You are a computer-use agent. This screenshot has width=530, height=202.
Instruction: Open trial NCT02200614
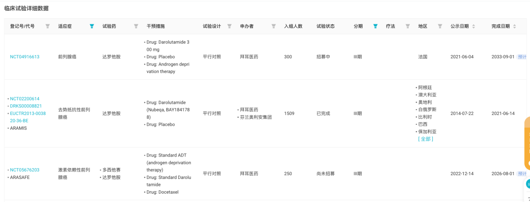(25, 99)
